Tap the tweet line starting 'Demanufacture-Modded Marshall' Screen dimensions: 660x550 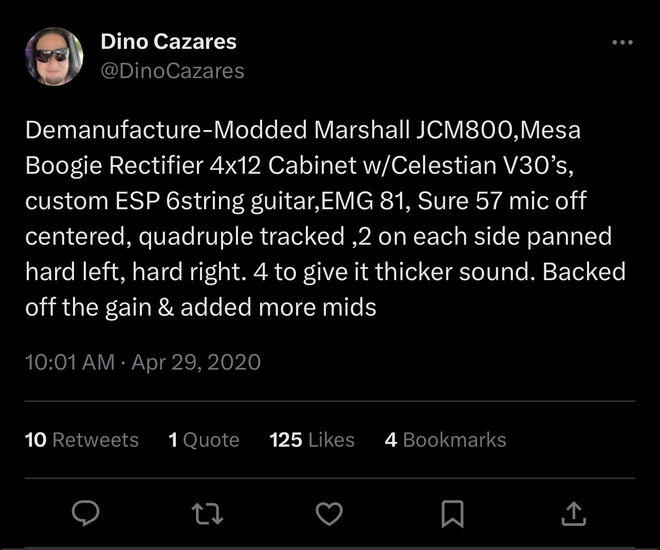tap(302, 130)
